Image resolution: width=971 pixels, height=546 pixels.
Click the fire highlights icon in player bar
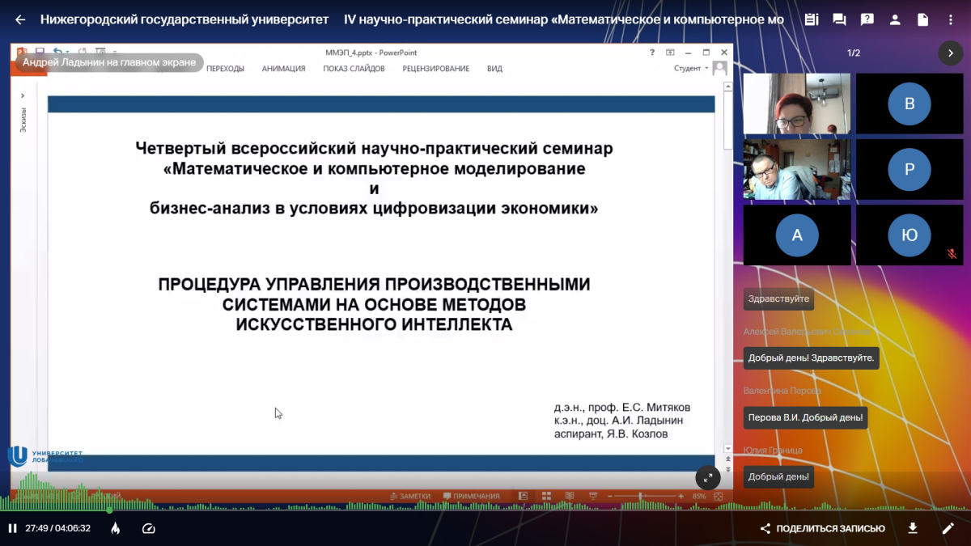click(116, 528)
